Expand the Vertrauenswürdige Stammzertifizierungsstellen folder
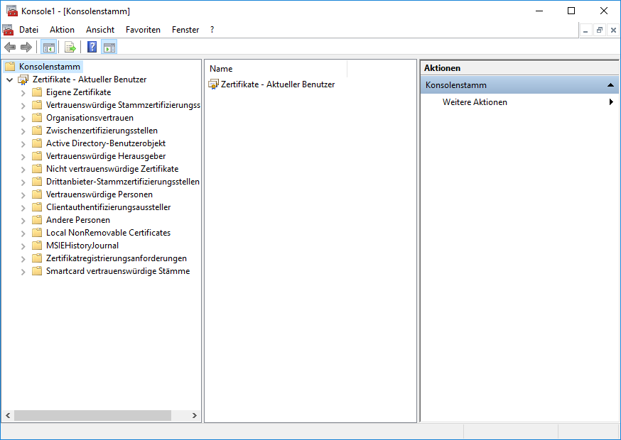The height and width of the screenshot is (440, 621). pyautogui.click(x=22, y=104)
